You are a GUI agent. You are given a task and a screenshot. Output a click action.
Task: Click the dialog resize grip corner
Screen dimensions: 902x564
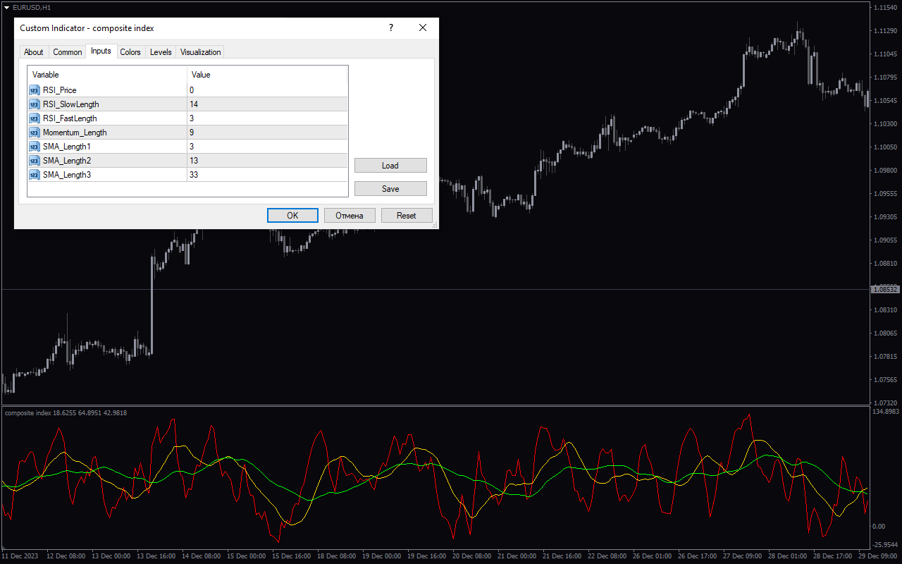pos(435,225)
